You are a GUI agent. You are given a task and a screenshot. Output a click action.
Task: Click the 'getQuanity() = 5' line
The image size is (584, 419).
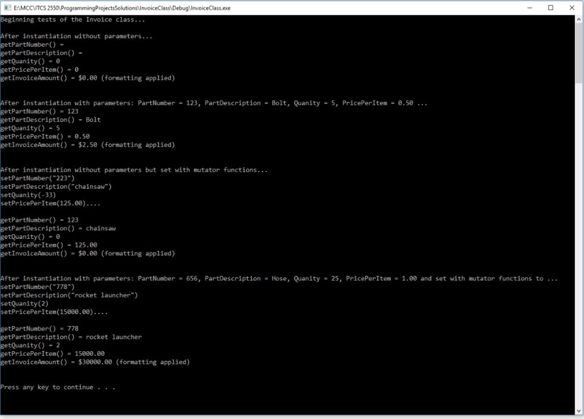pyautogui.click(x=30, y=128)
